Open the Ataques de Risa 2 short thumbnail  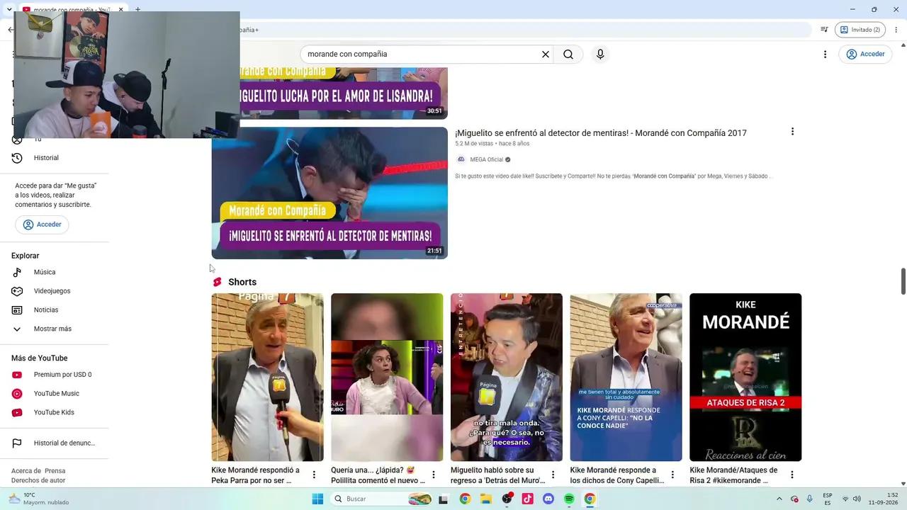[x=745, y=378]
